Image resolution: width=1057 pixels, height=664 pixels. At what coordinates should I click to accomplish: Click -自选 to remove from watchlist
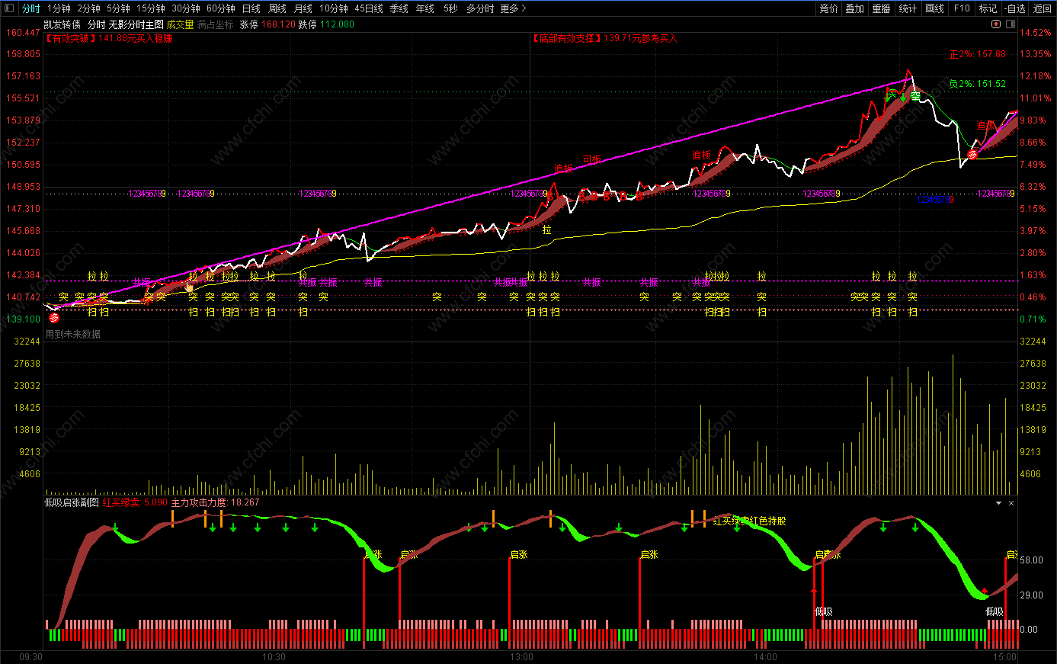coord(1015,8)
